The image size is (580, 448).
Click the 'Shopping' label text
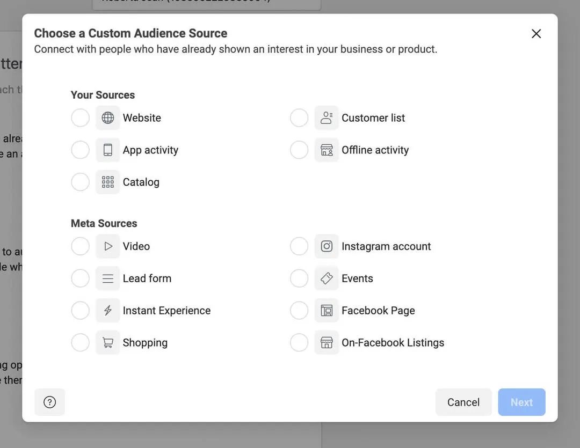[145, 343]
